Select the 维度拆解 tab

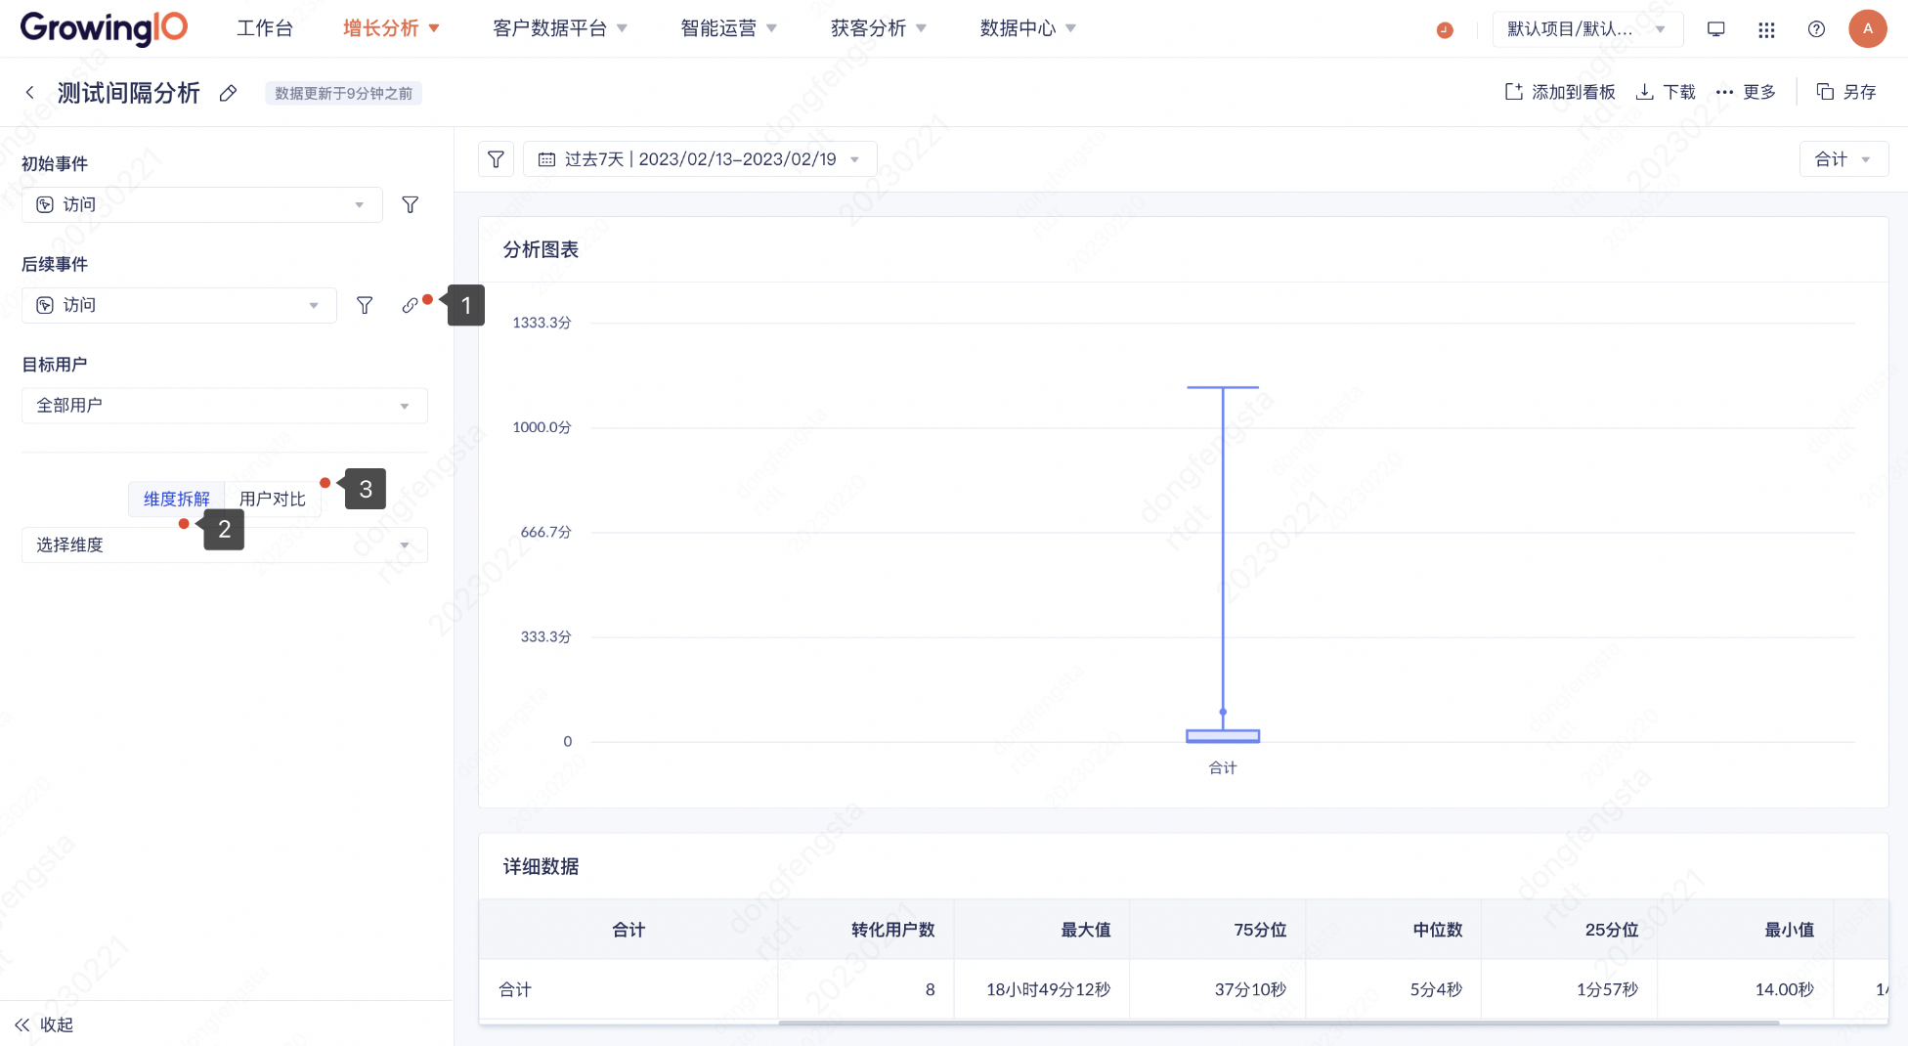click(177, 499)
